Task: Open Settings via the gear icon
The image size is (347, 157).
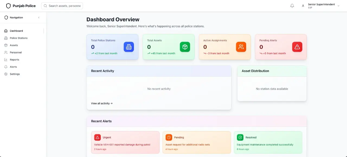Action: [x=6, y=74]
